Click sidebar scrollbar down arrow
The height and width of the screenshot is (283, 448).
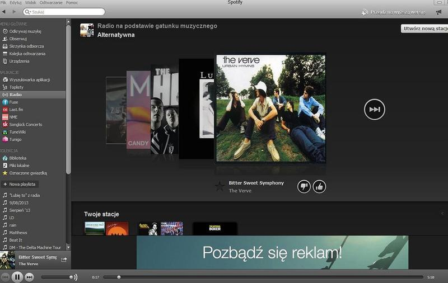[x=68, y=247]
